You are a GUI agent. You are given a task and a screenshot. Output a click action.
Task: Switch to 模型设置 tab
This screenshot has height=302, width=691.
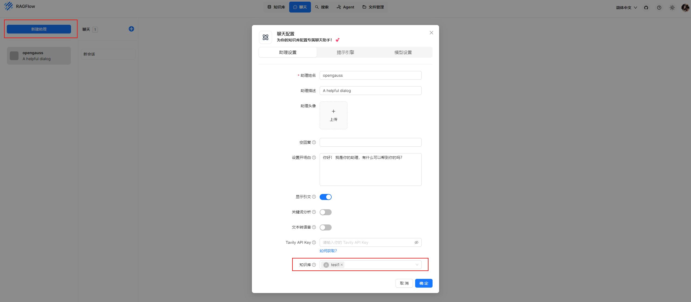[x=403, y=52]
